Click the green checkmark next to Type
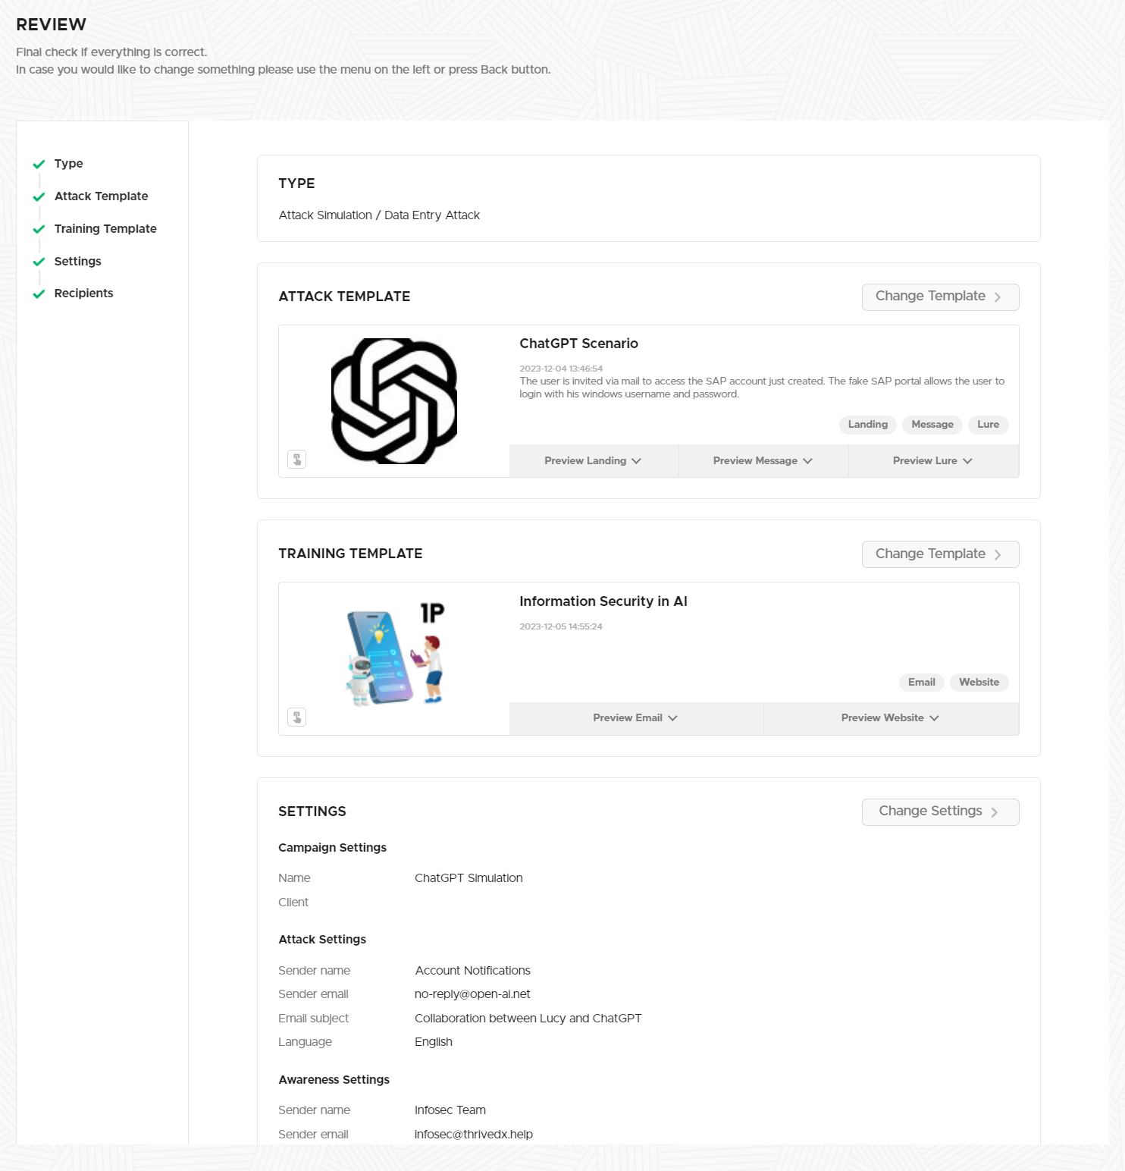1125x1171 pixels. [39, 164]
